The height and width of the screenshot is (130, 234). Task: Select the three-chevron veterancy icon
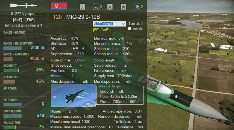(110, 7)
